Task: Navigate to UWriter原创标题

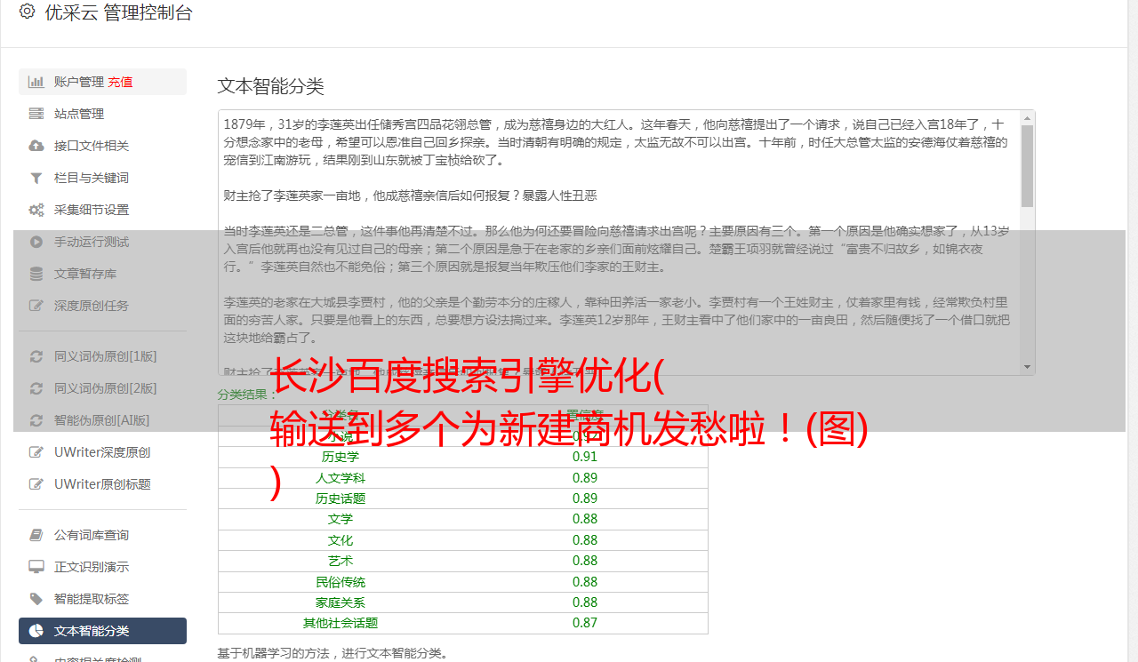Action: [102, 484]
